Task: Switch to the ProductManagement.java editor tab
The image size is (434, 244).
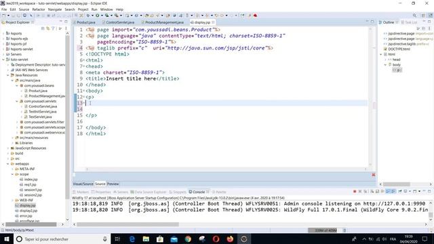Action: [x=164, y=22]
